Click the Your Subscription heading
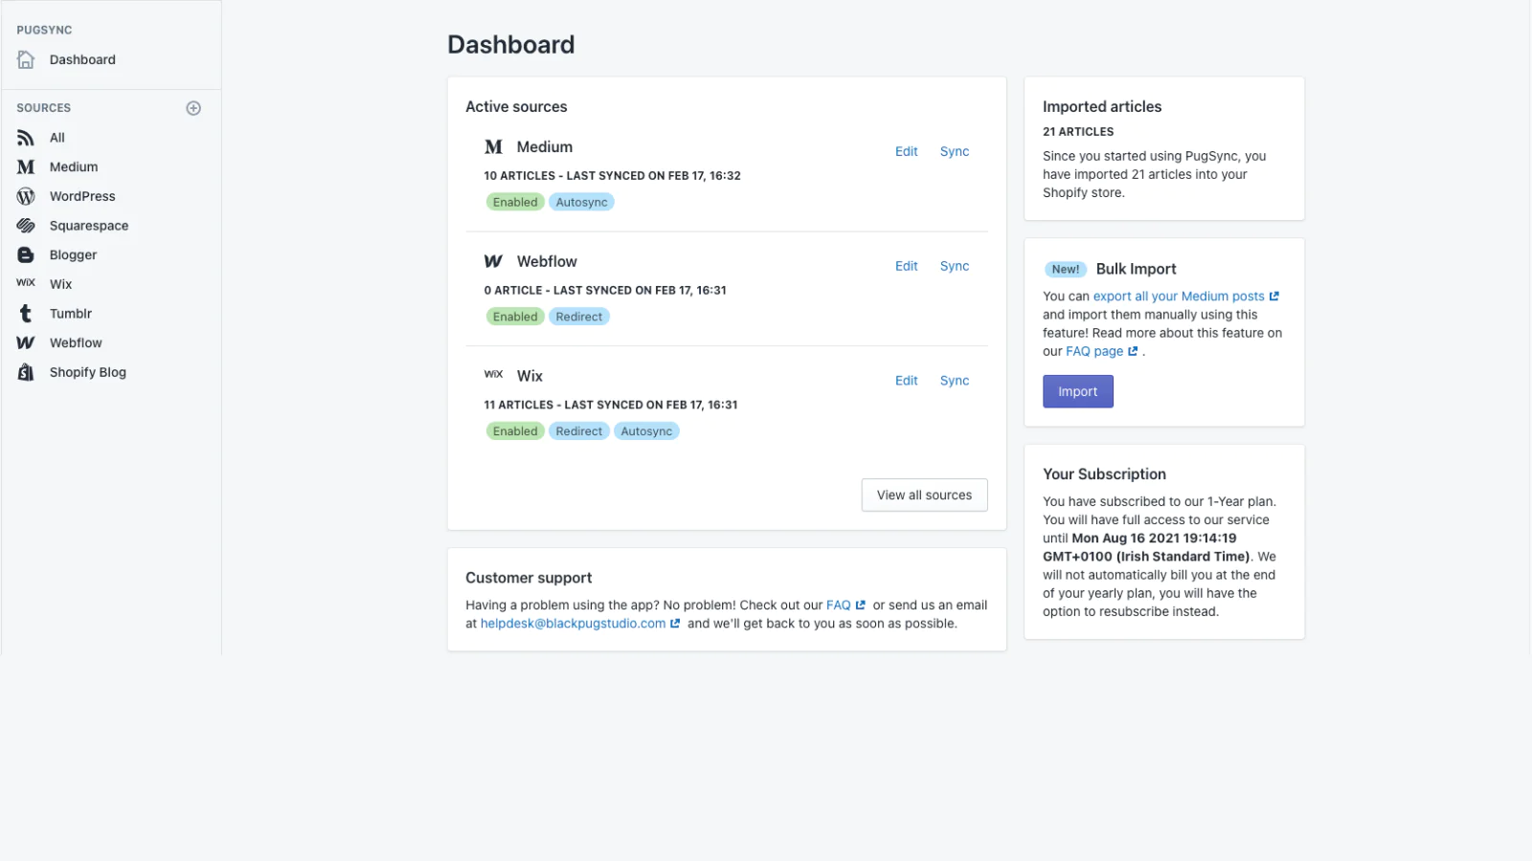 pyautogui.click(x=1104, y=475)
